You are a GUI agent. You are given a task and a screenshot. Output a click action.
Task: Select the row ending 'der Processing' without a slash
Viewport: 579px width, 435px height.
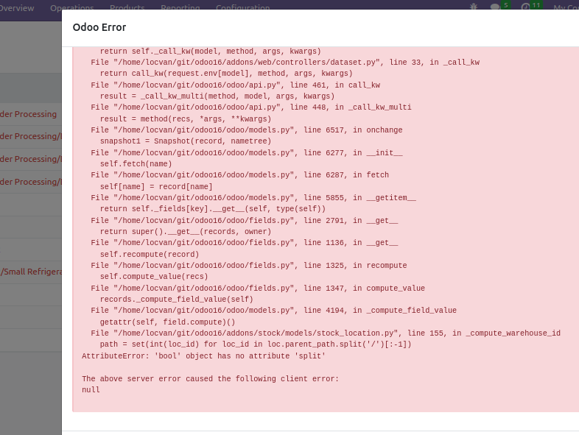31,114
